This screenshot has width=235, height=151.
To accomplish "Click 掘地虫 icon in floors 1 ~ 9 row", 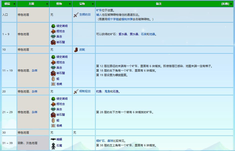I will tap(53, 31).
